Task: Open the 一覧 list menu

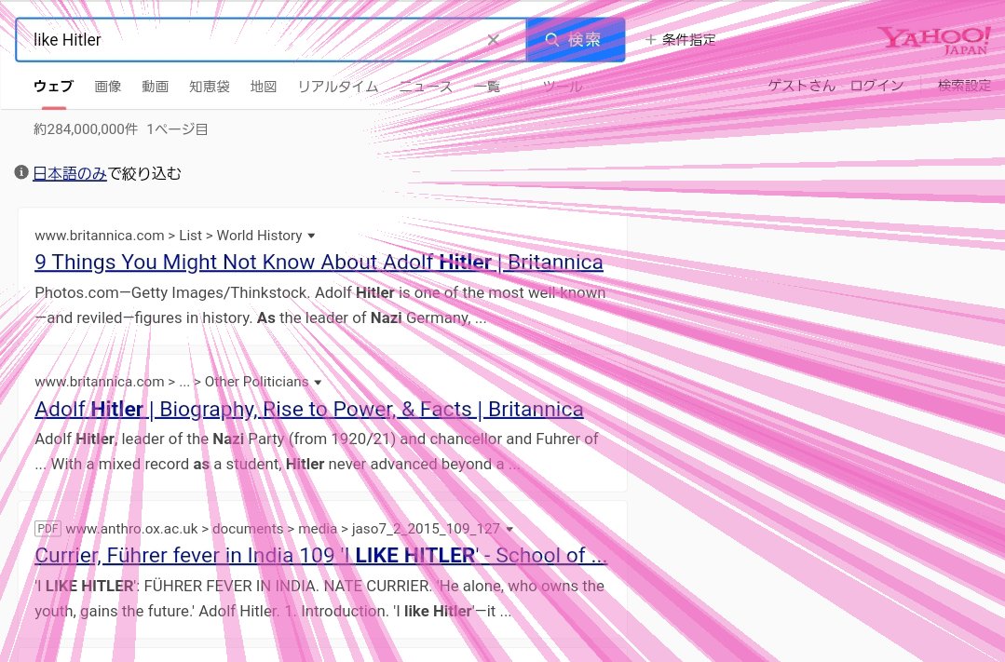Action: pos(487,86)
